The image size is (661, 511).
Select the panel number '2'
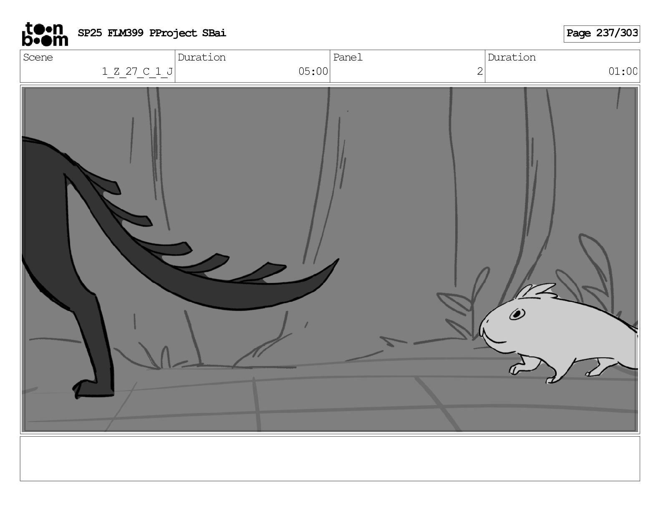(480, 72)
